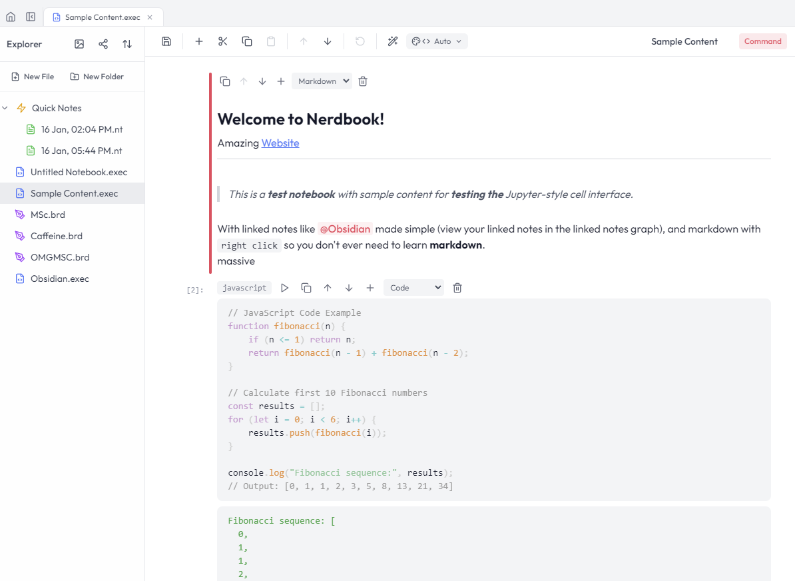Open the Auto theme dropdown
The width and height of the screenshot is (795, 581).
point(437,41)
